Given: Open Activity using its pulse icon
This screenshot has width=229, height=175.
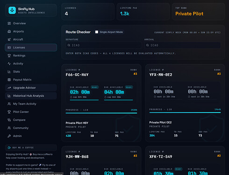Looking at the screenshot, I should (9, 63).
